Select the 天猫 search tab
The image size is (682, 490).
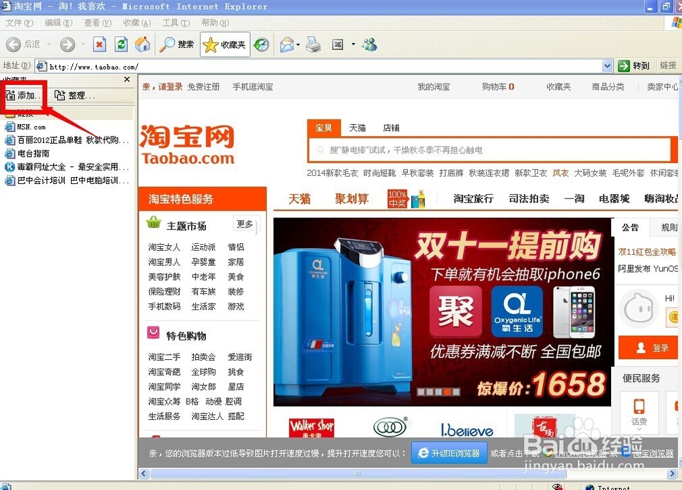(357, 128)
